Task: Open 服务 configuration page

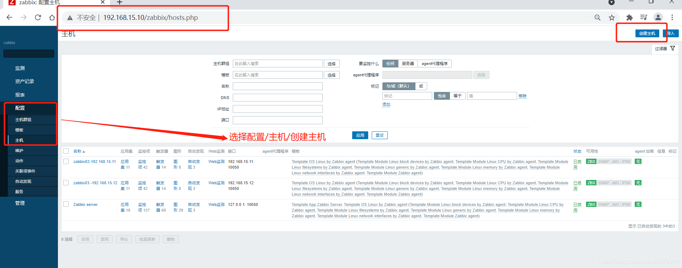Action: 19,192
